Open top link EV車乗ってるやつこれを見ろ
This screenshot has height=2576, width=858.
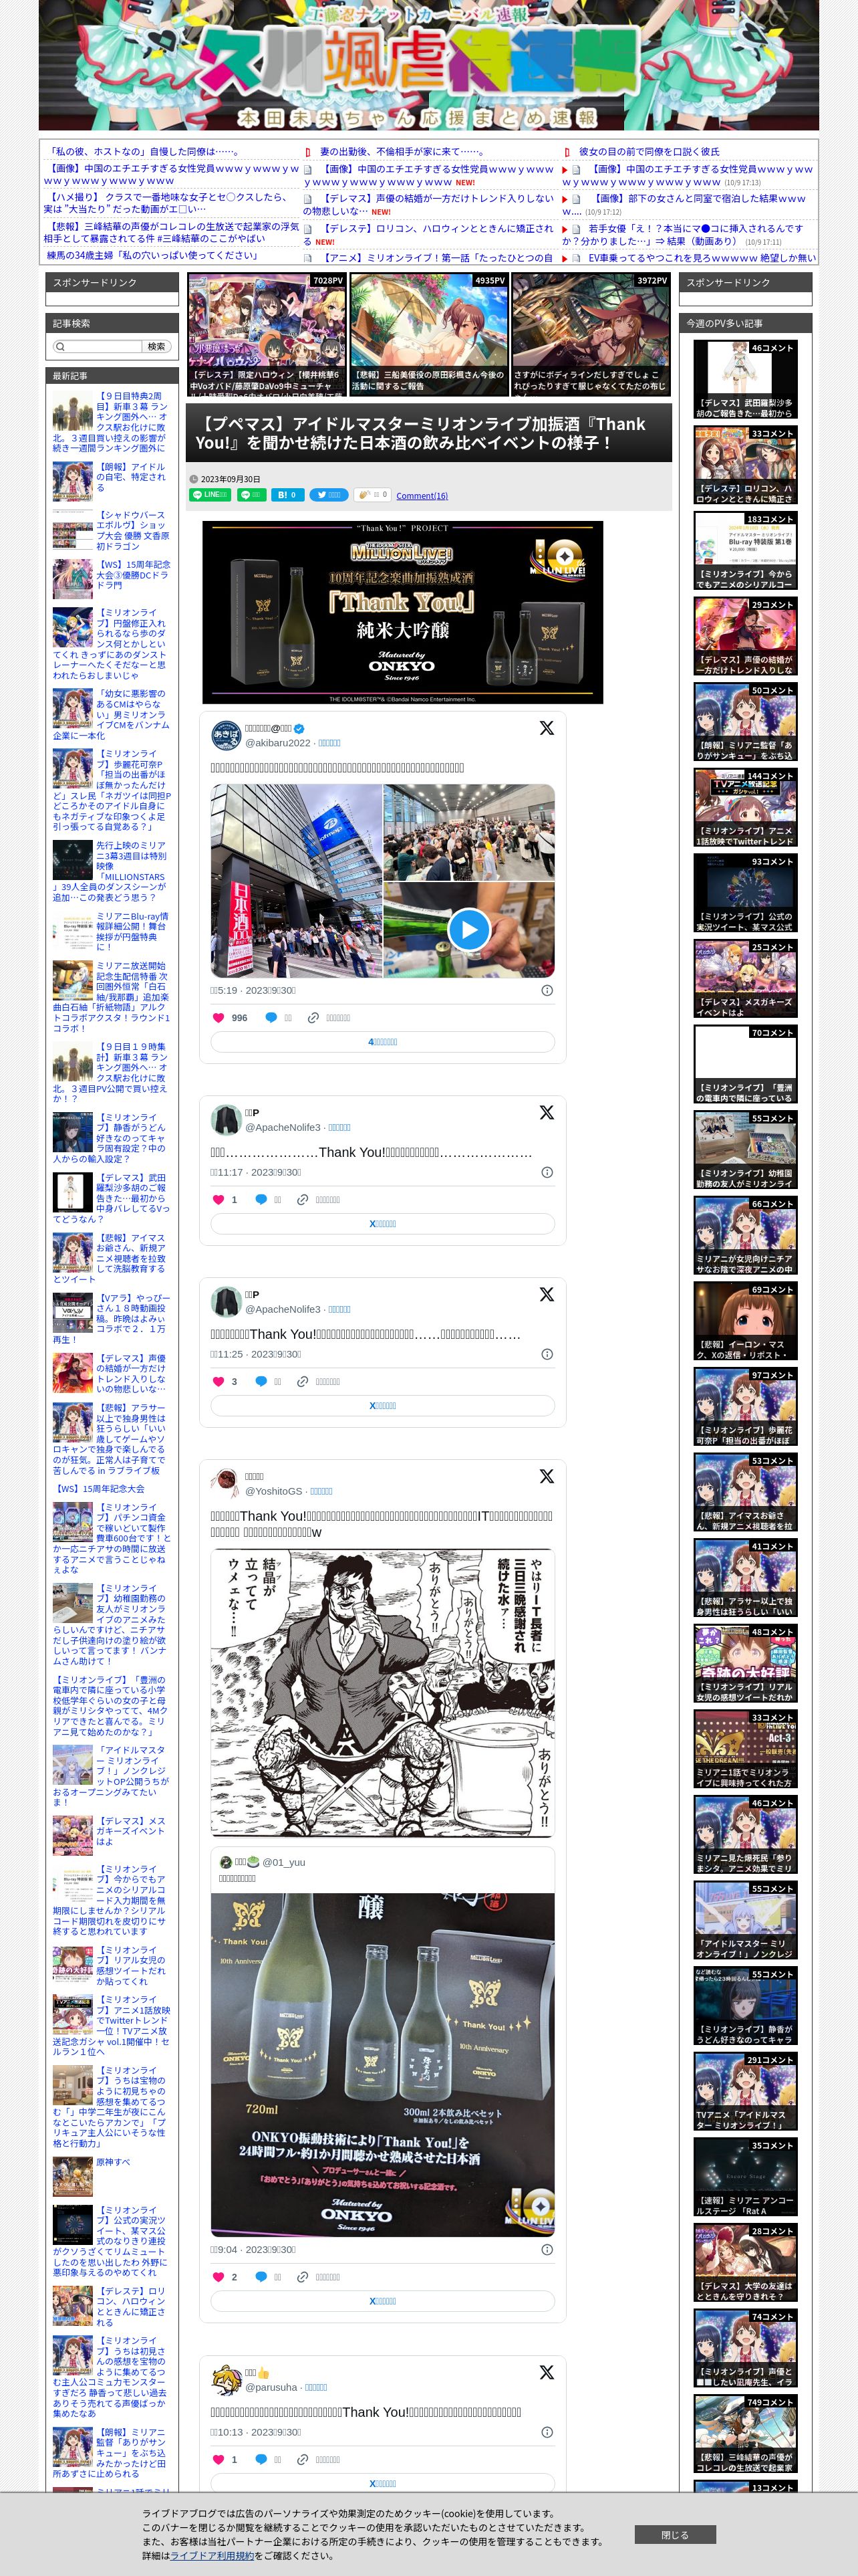coord(701,258)
